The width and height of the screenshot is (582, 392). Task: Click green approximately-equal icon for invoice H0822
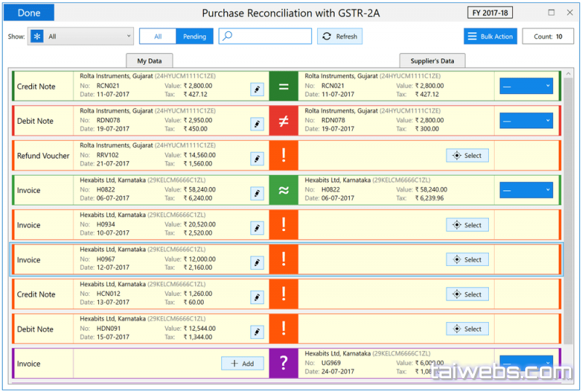284,190
